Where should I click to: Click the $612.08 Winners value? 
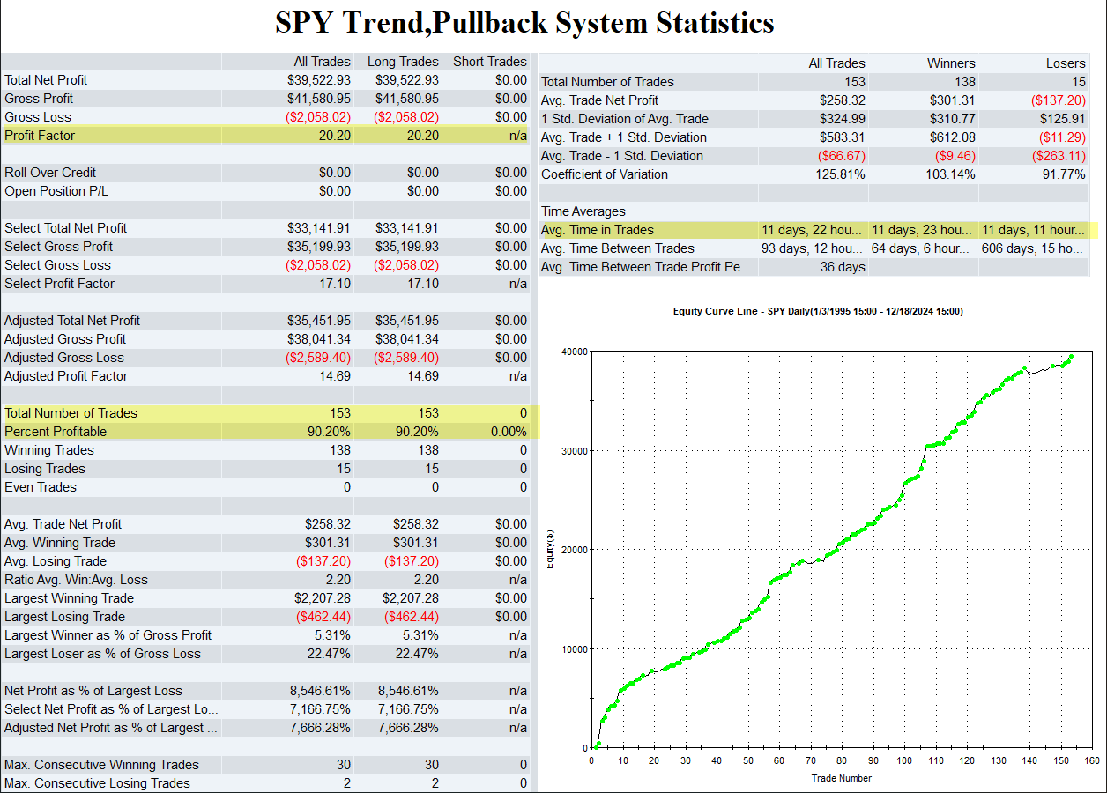click(952, 137)
